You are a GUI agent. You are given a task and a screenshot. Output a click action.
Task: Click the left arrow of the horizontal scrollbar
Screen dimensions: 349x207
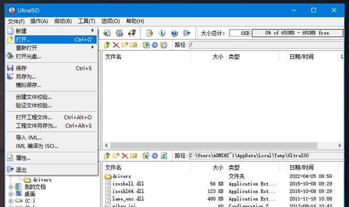pos(107,145)
